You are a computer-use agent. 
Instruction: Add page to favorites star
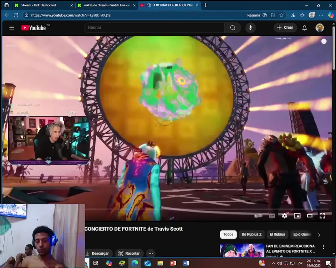281,15
